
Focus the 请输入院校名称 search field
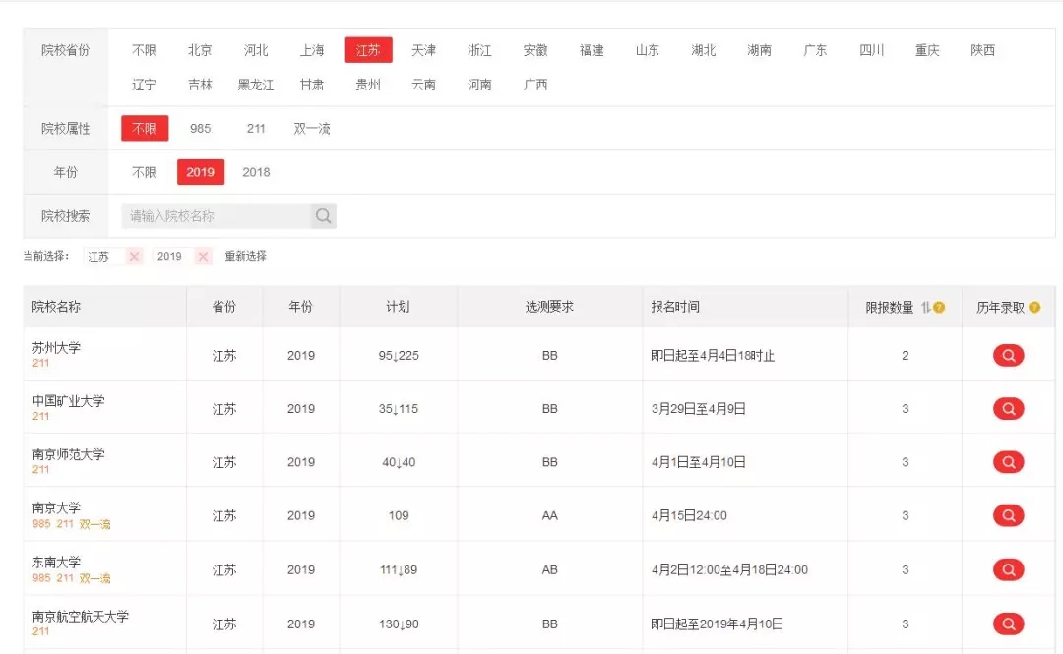217,216
